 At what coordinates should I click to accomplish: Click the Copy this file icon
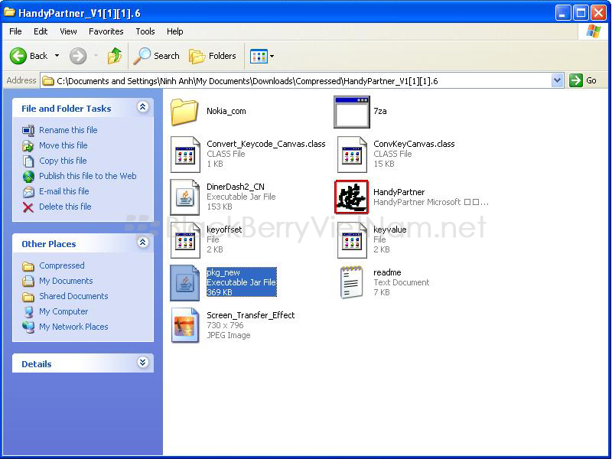tap(28, 161)
